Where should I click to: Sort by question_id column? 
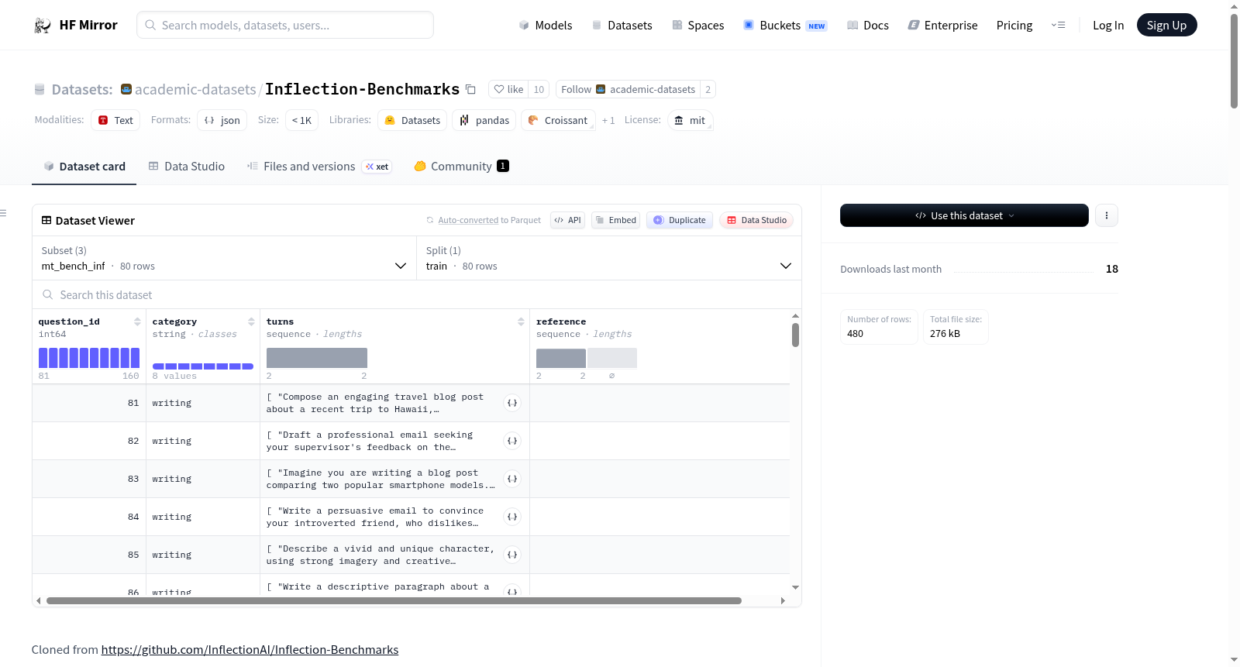coord(137,321)
